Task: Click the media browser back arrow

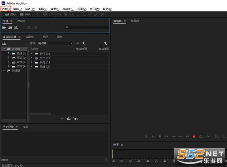Action: coord(78,43)
